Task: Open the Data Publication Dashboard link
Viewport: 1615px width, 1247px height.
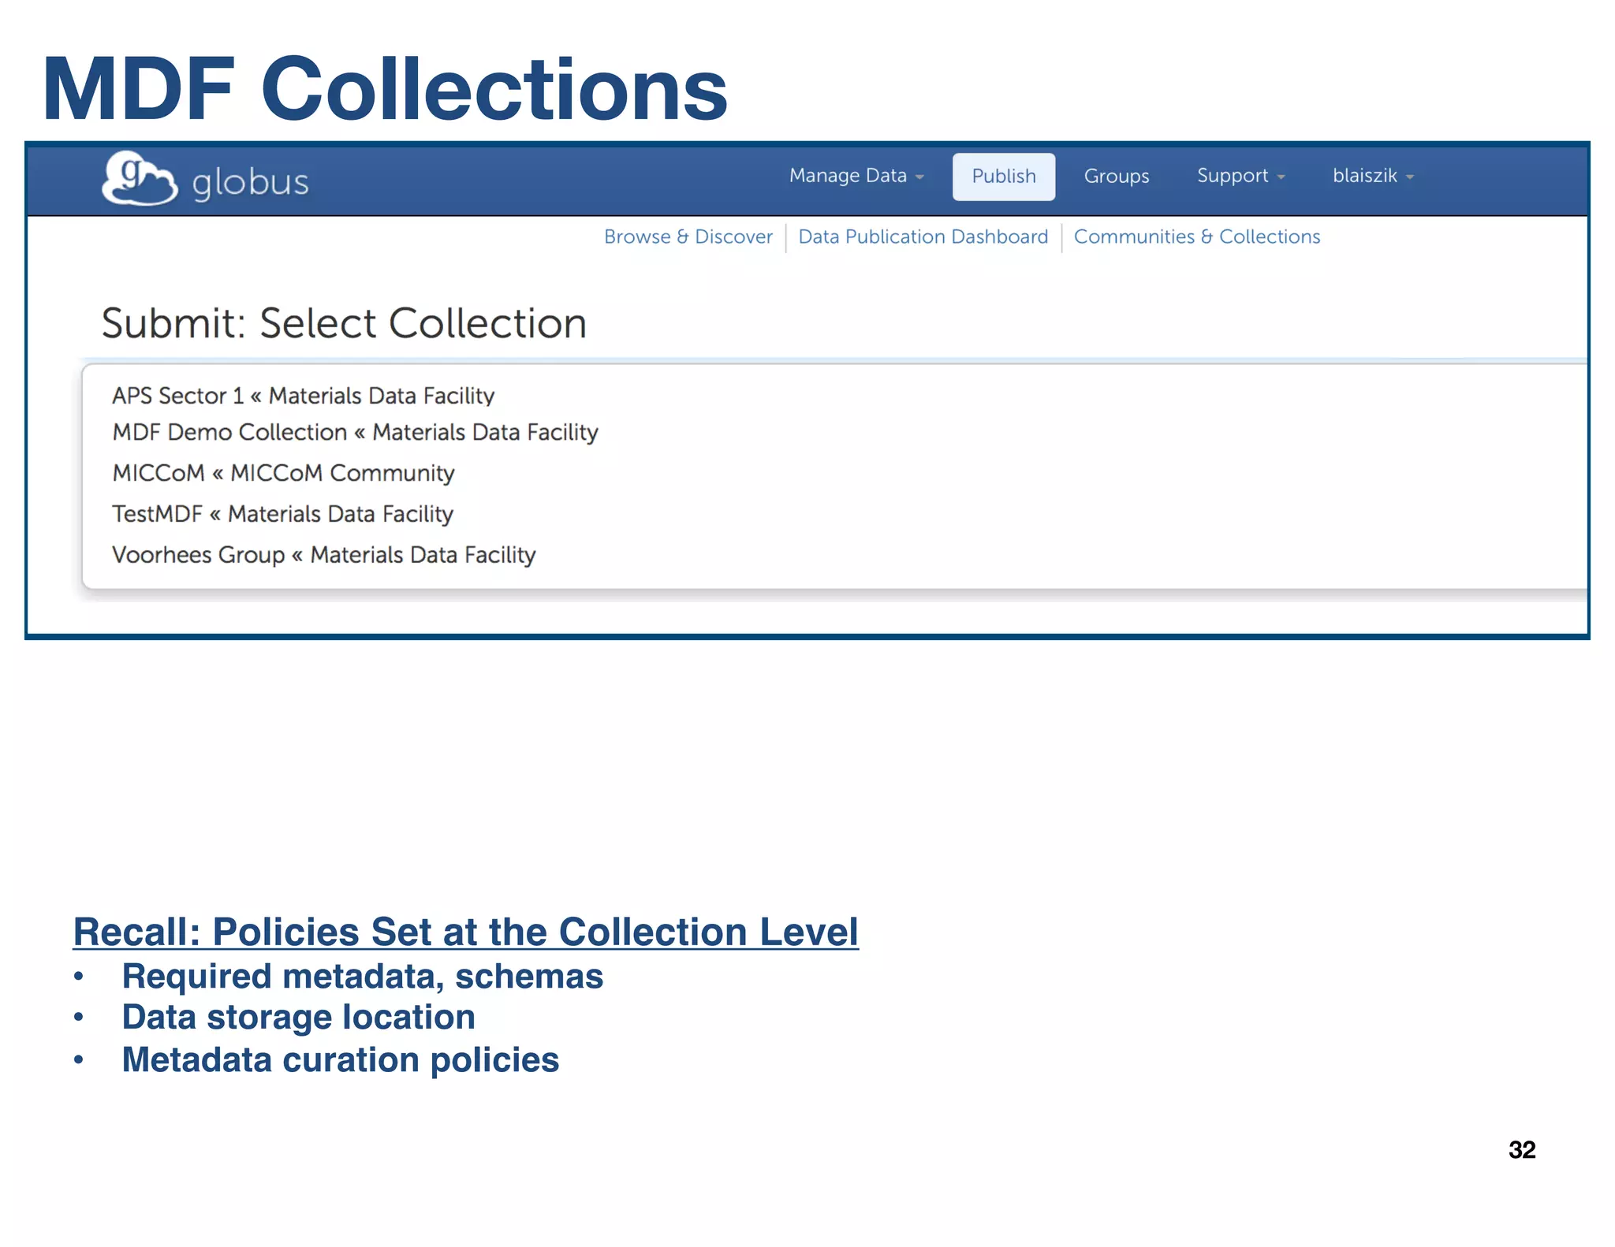Action: [923, 236]
